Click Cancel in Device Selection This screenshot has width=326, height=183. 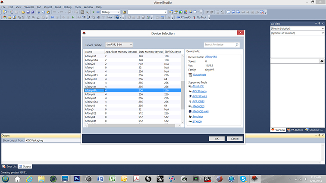point(235,139)
